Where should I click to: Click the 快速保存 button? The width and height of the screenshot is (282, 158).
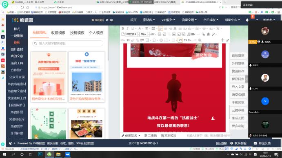(238, 71)
